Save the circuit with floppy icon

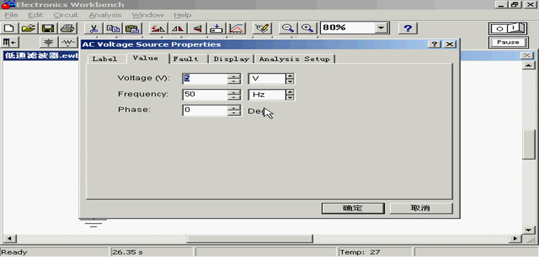click(x=48, y=28)
